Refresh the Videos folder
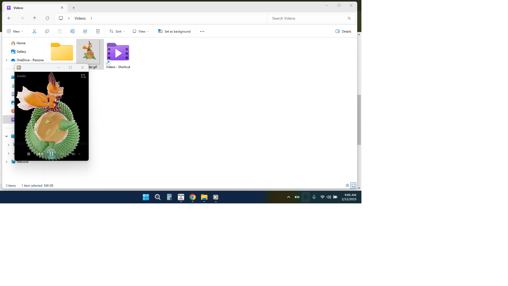Viewport: 508px width, 286px height. tap(47, 18)
